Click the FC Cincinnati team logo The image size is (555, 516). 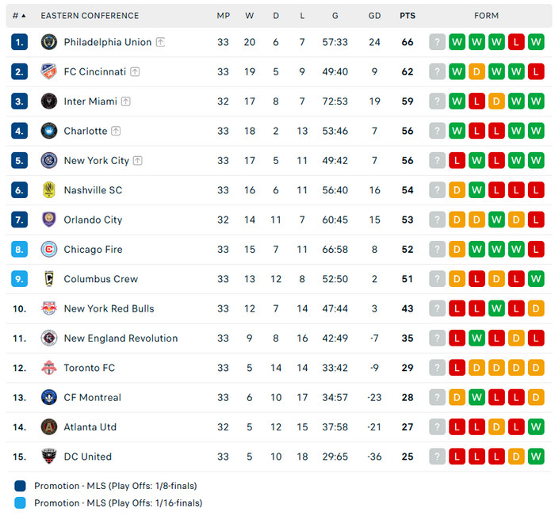[49, 71]
